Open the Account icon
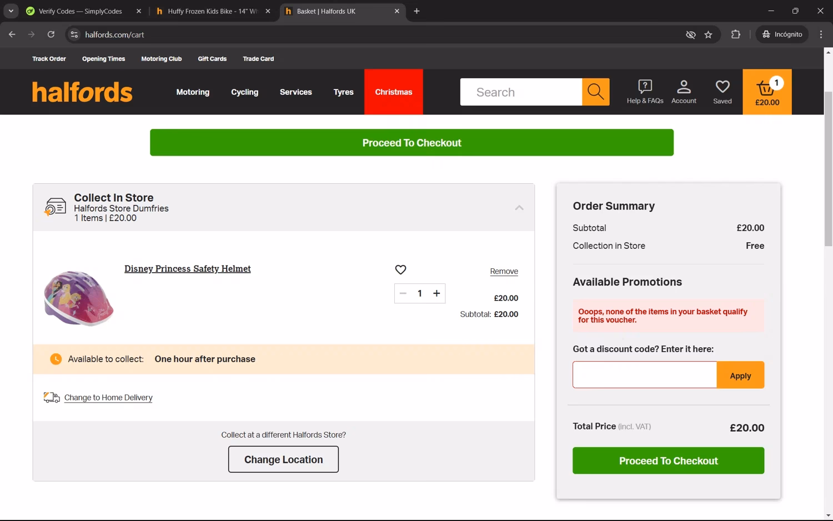The image size is (833, 521). pos(684,92)
